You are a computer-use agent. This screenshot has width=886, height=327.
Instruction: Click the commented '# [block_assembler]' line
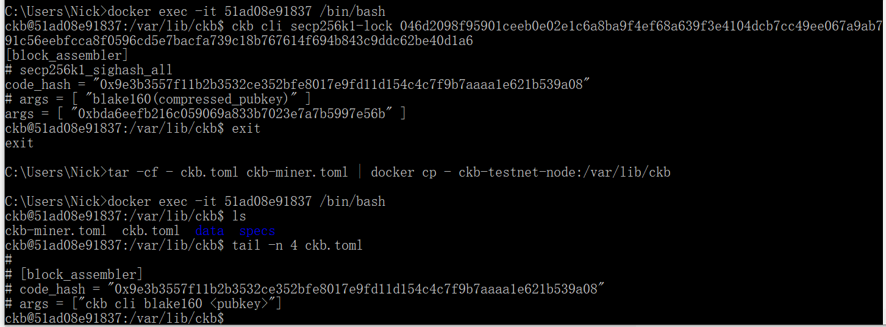click(74, 275)
